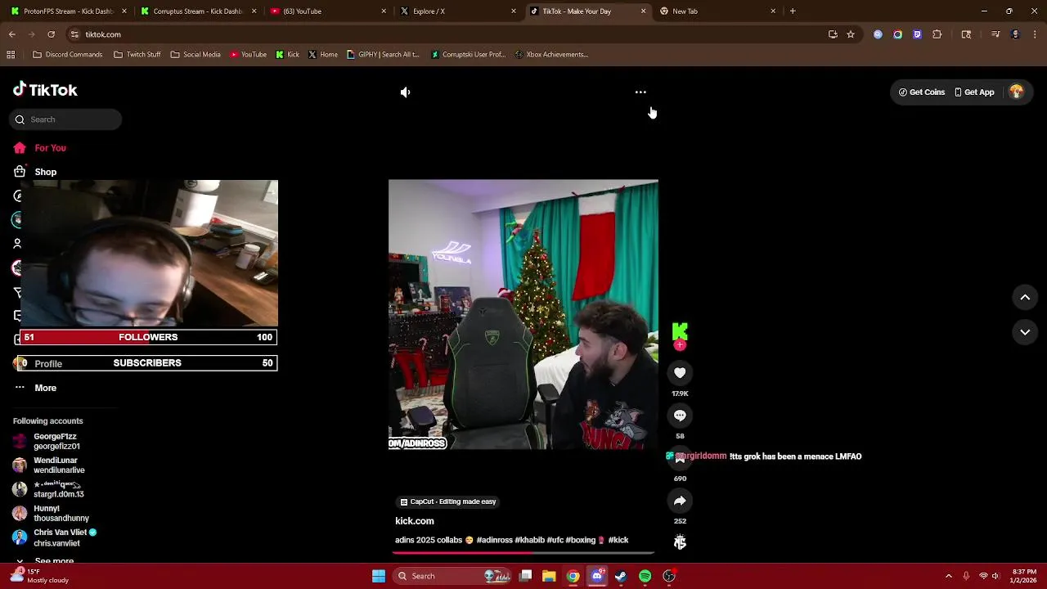Open media controls music icon

point(995,34)
